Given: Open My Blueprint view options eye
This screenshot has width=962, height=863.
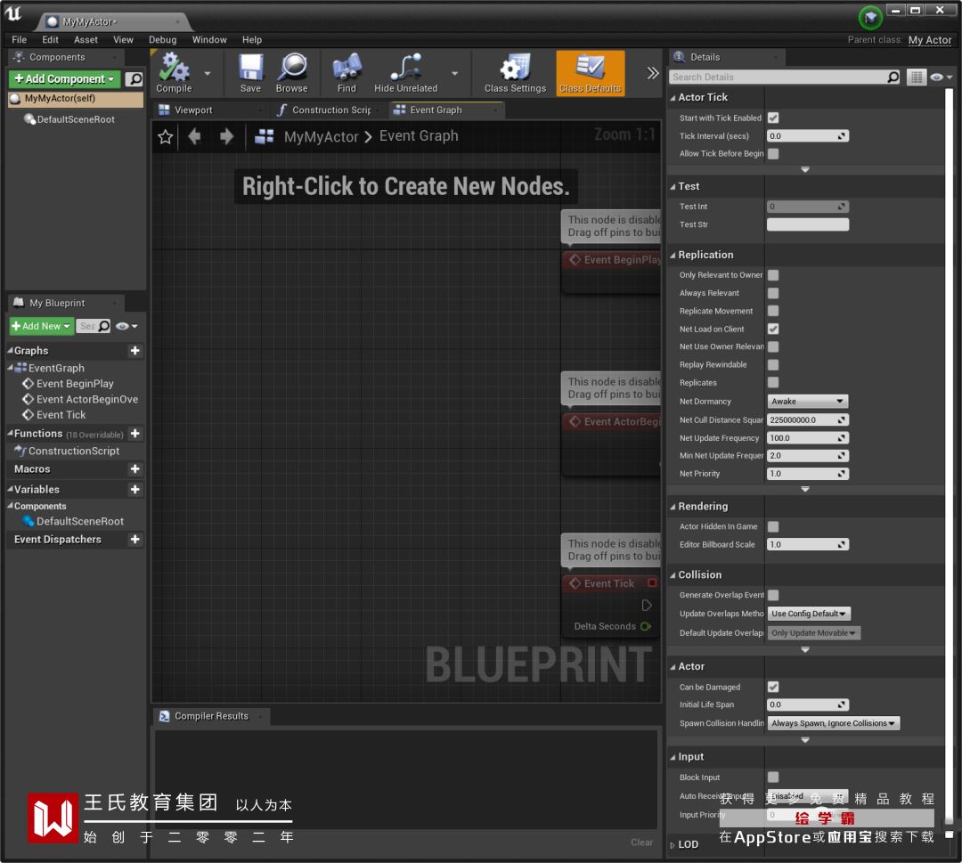Looking at the screenshot, I should (126, 326).
